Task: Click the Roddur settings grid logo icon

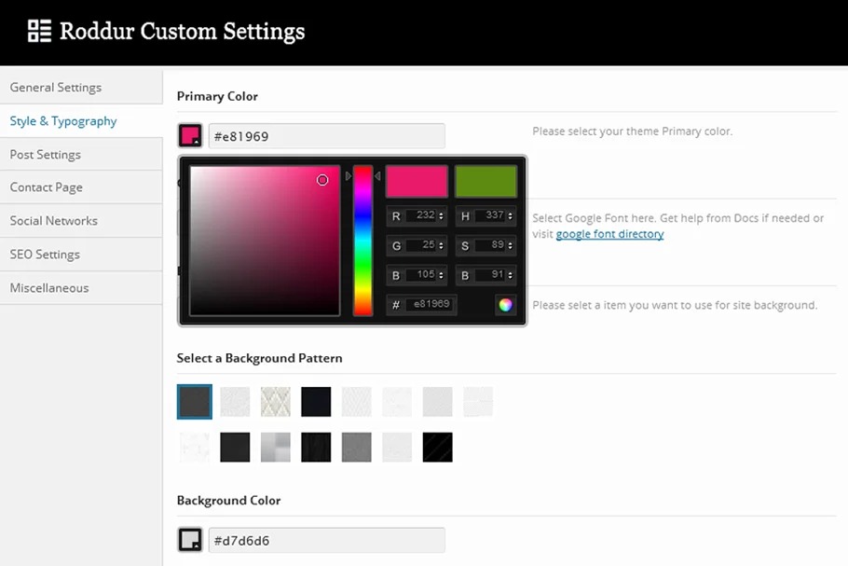Action: (x=39, y=31)
